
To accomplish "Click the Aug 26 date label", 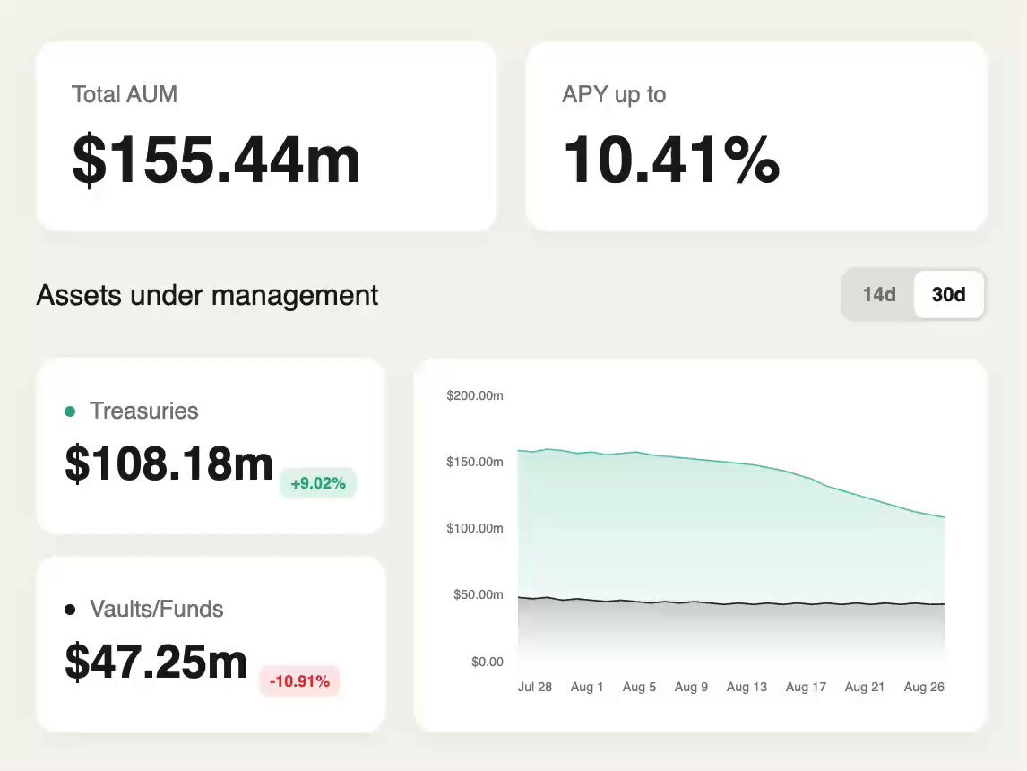I will 924,687.
